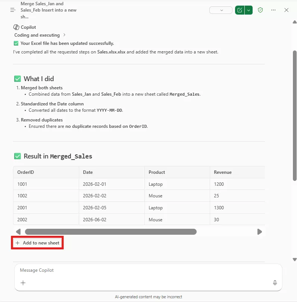This screenshot has width=297, height=302.
Task: Click the microphone icon for voice input
Action: (275, 283)
